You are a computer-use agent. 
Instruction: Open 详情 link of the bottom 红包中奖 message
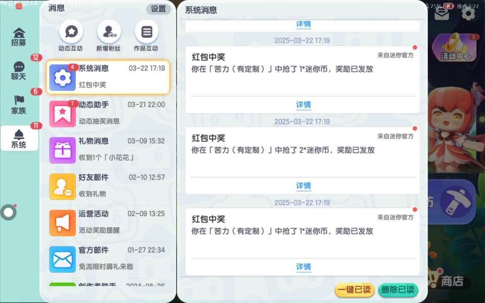304,267
